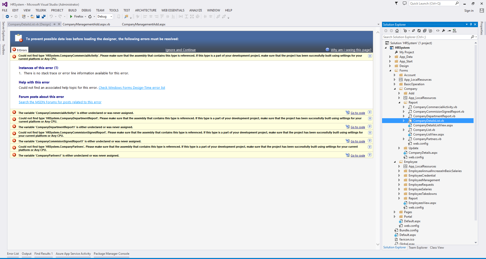The image size is (486, 259).
Task: Click the Home icon in Solution Explorer
Action: click(397, 31)
